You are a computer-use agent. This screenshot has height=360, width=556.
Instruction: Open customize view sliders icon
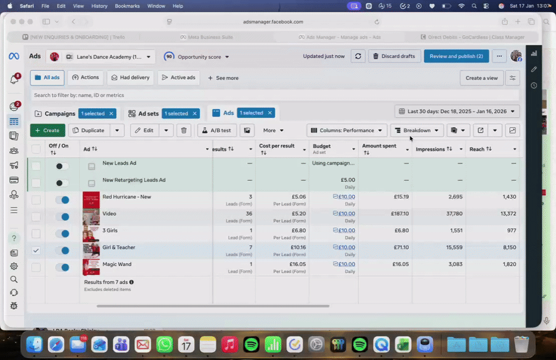point(513,78)
